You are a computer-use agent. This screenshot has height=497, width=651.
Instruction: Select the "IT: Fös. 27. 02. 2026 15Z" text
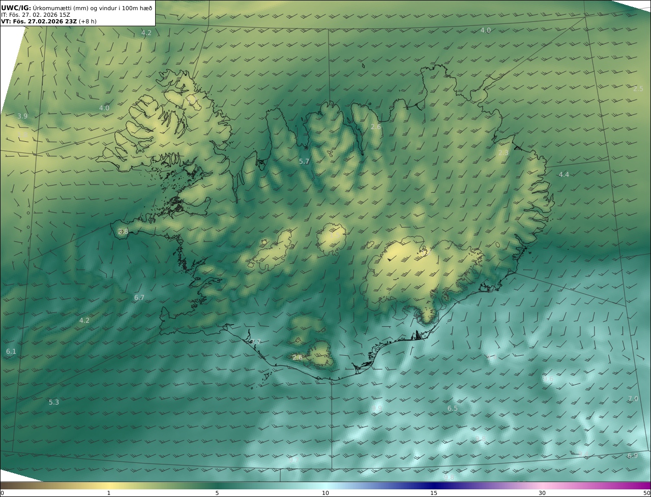(36, 15)
